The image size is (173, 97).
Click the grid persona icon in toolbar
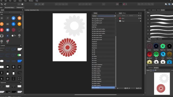2,4
